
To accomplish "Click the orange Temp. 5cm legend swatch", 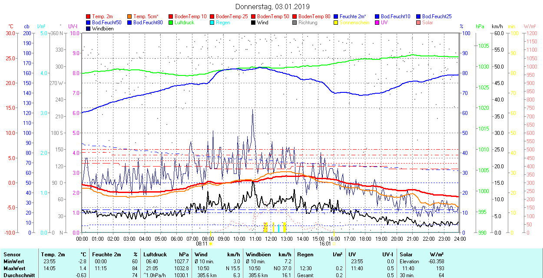I will (x=130, y=16).
